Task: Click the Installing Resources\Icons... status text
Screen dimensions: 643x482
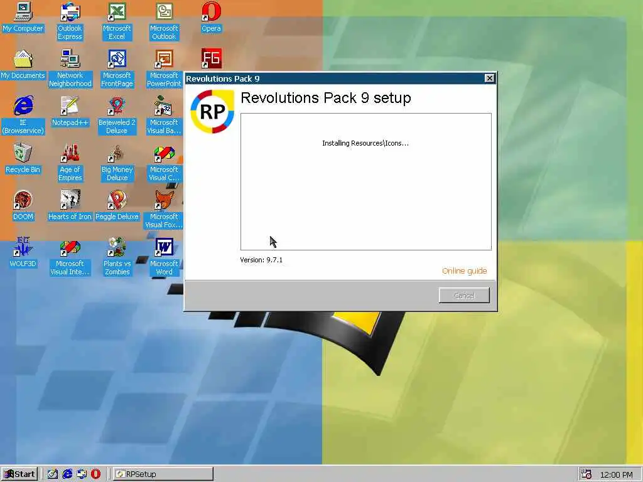Action: (365, 143)
